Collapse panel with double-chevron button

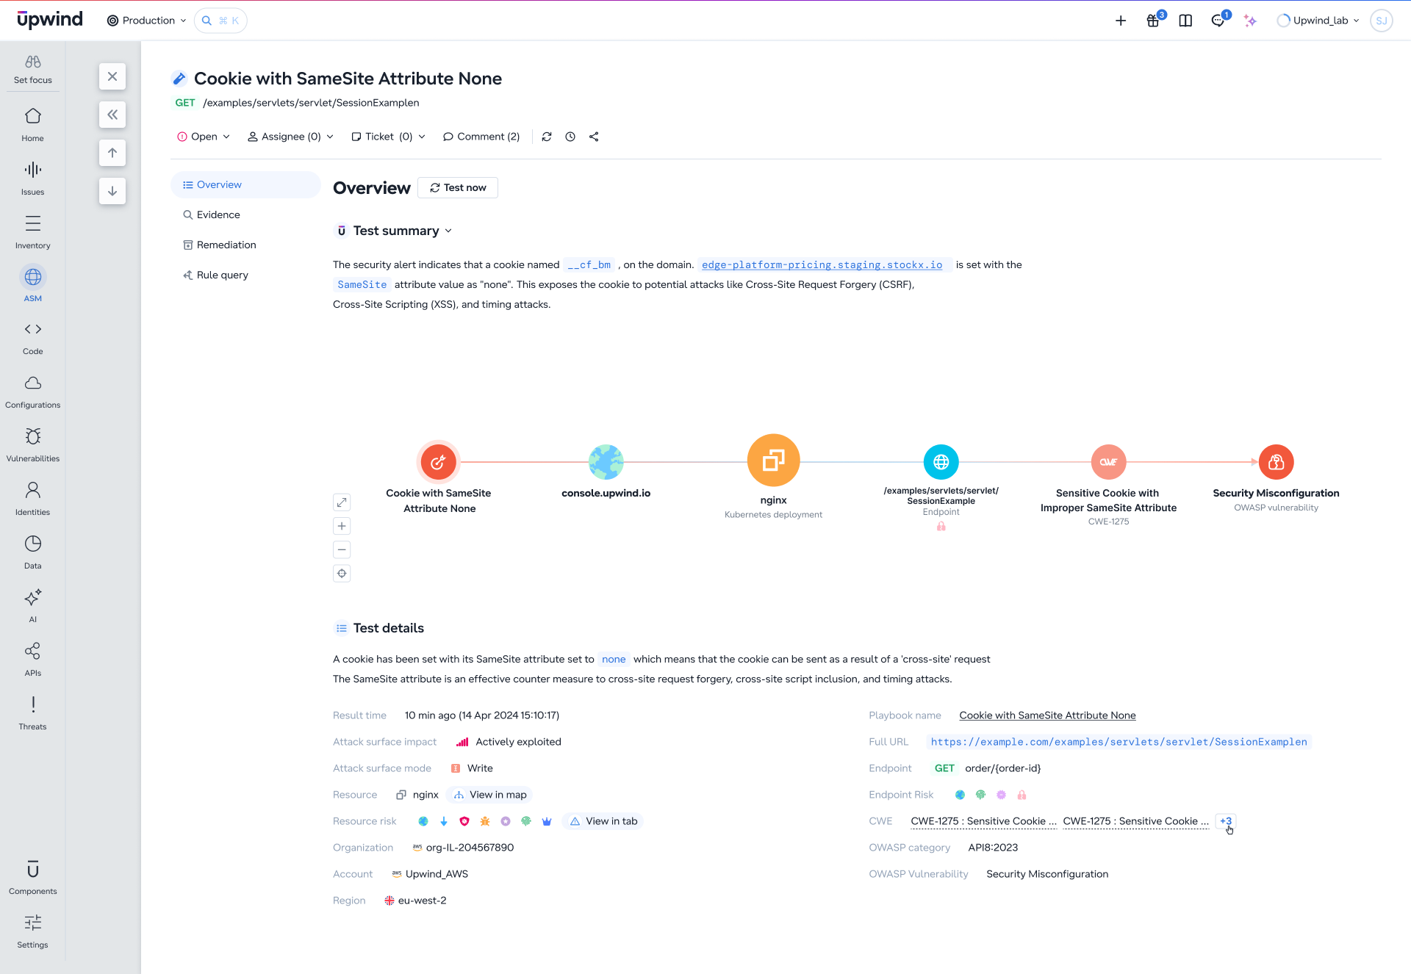112,115
